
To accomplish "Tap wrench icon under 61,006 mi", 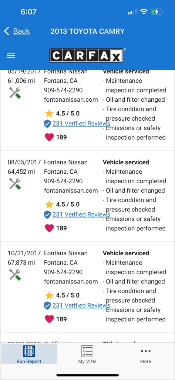I will point(15,93).
